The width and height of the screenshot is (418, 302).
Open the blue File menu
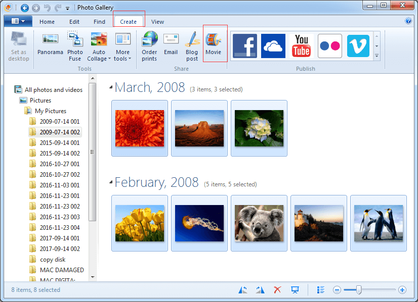tap(17, 21)
